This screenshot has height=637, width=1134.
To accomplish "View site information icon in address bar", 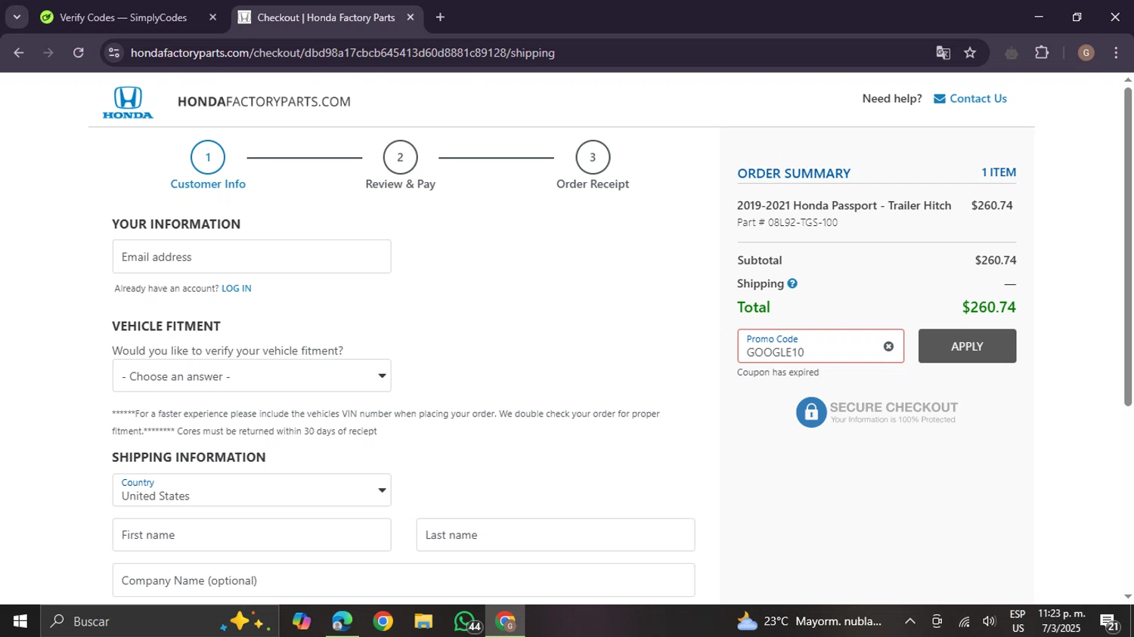I will pos(114,53).
